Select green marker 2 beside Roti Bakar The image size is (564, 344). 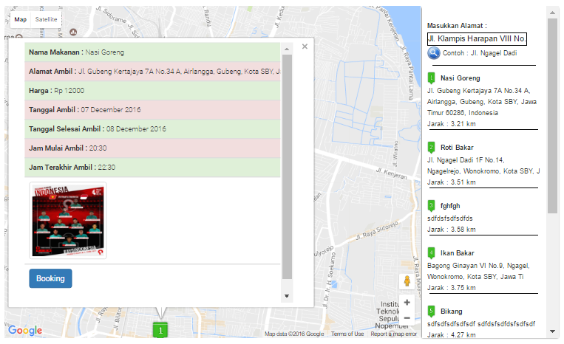point(431,147)
